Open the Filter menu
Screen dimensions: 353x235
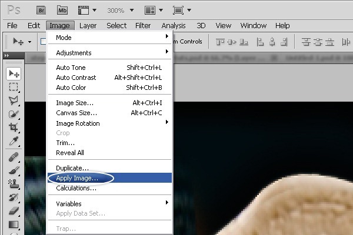click(143, 25)
